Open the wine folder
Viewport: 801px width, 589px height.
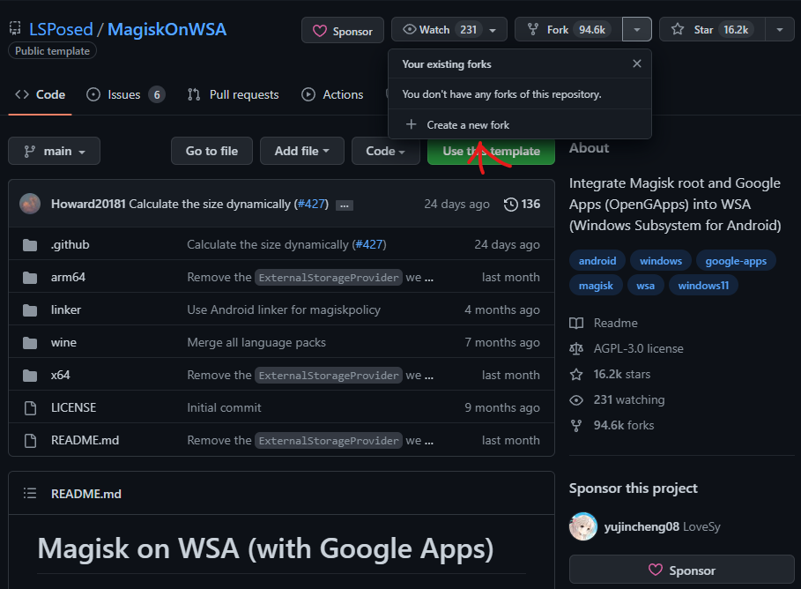click(63, 343)
